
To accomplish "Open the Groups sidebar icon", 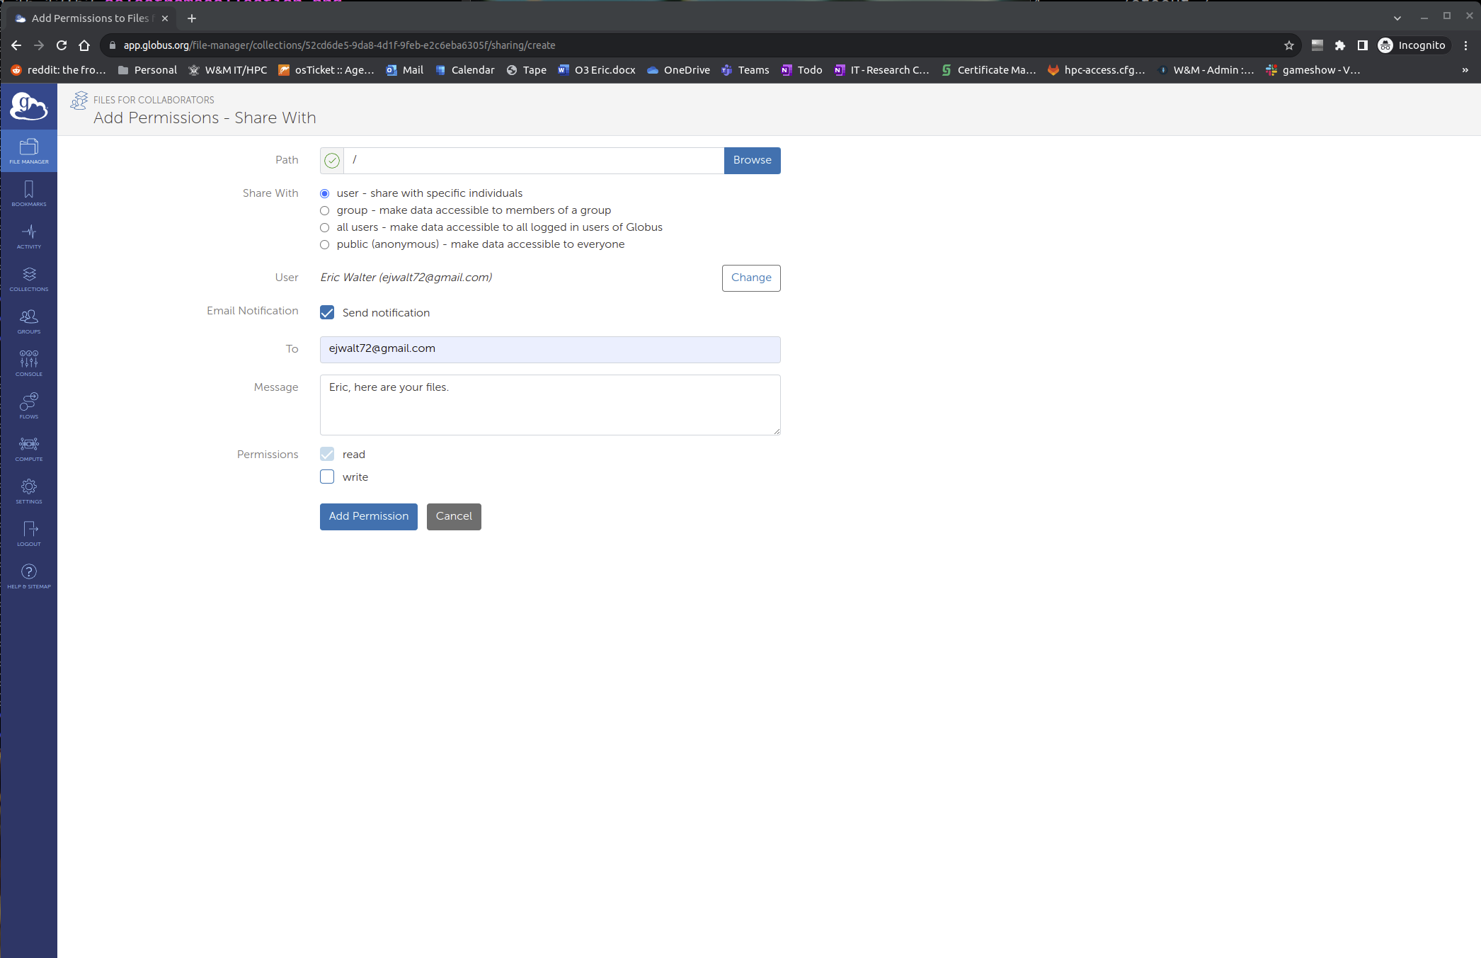I will tap(29, 320).
